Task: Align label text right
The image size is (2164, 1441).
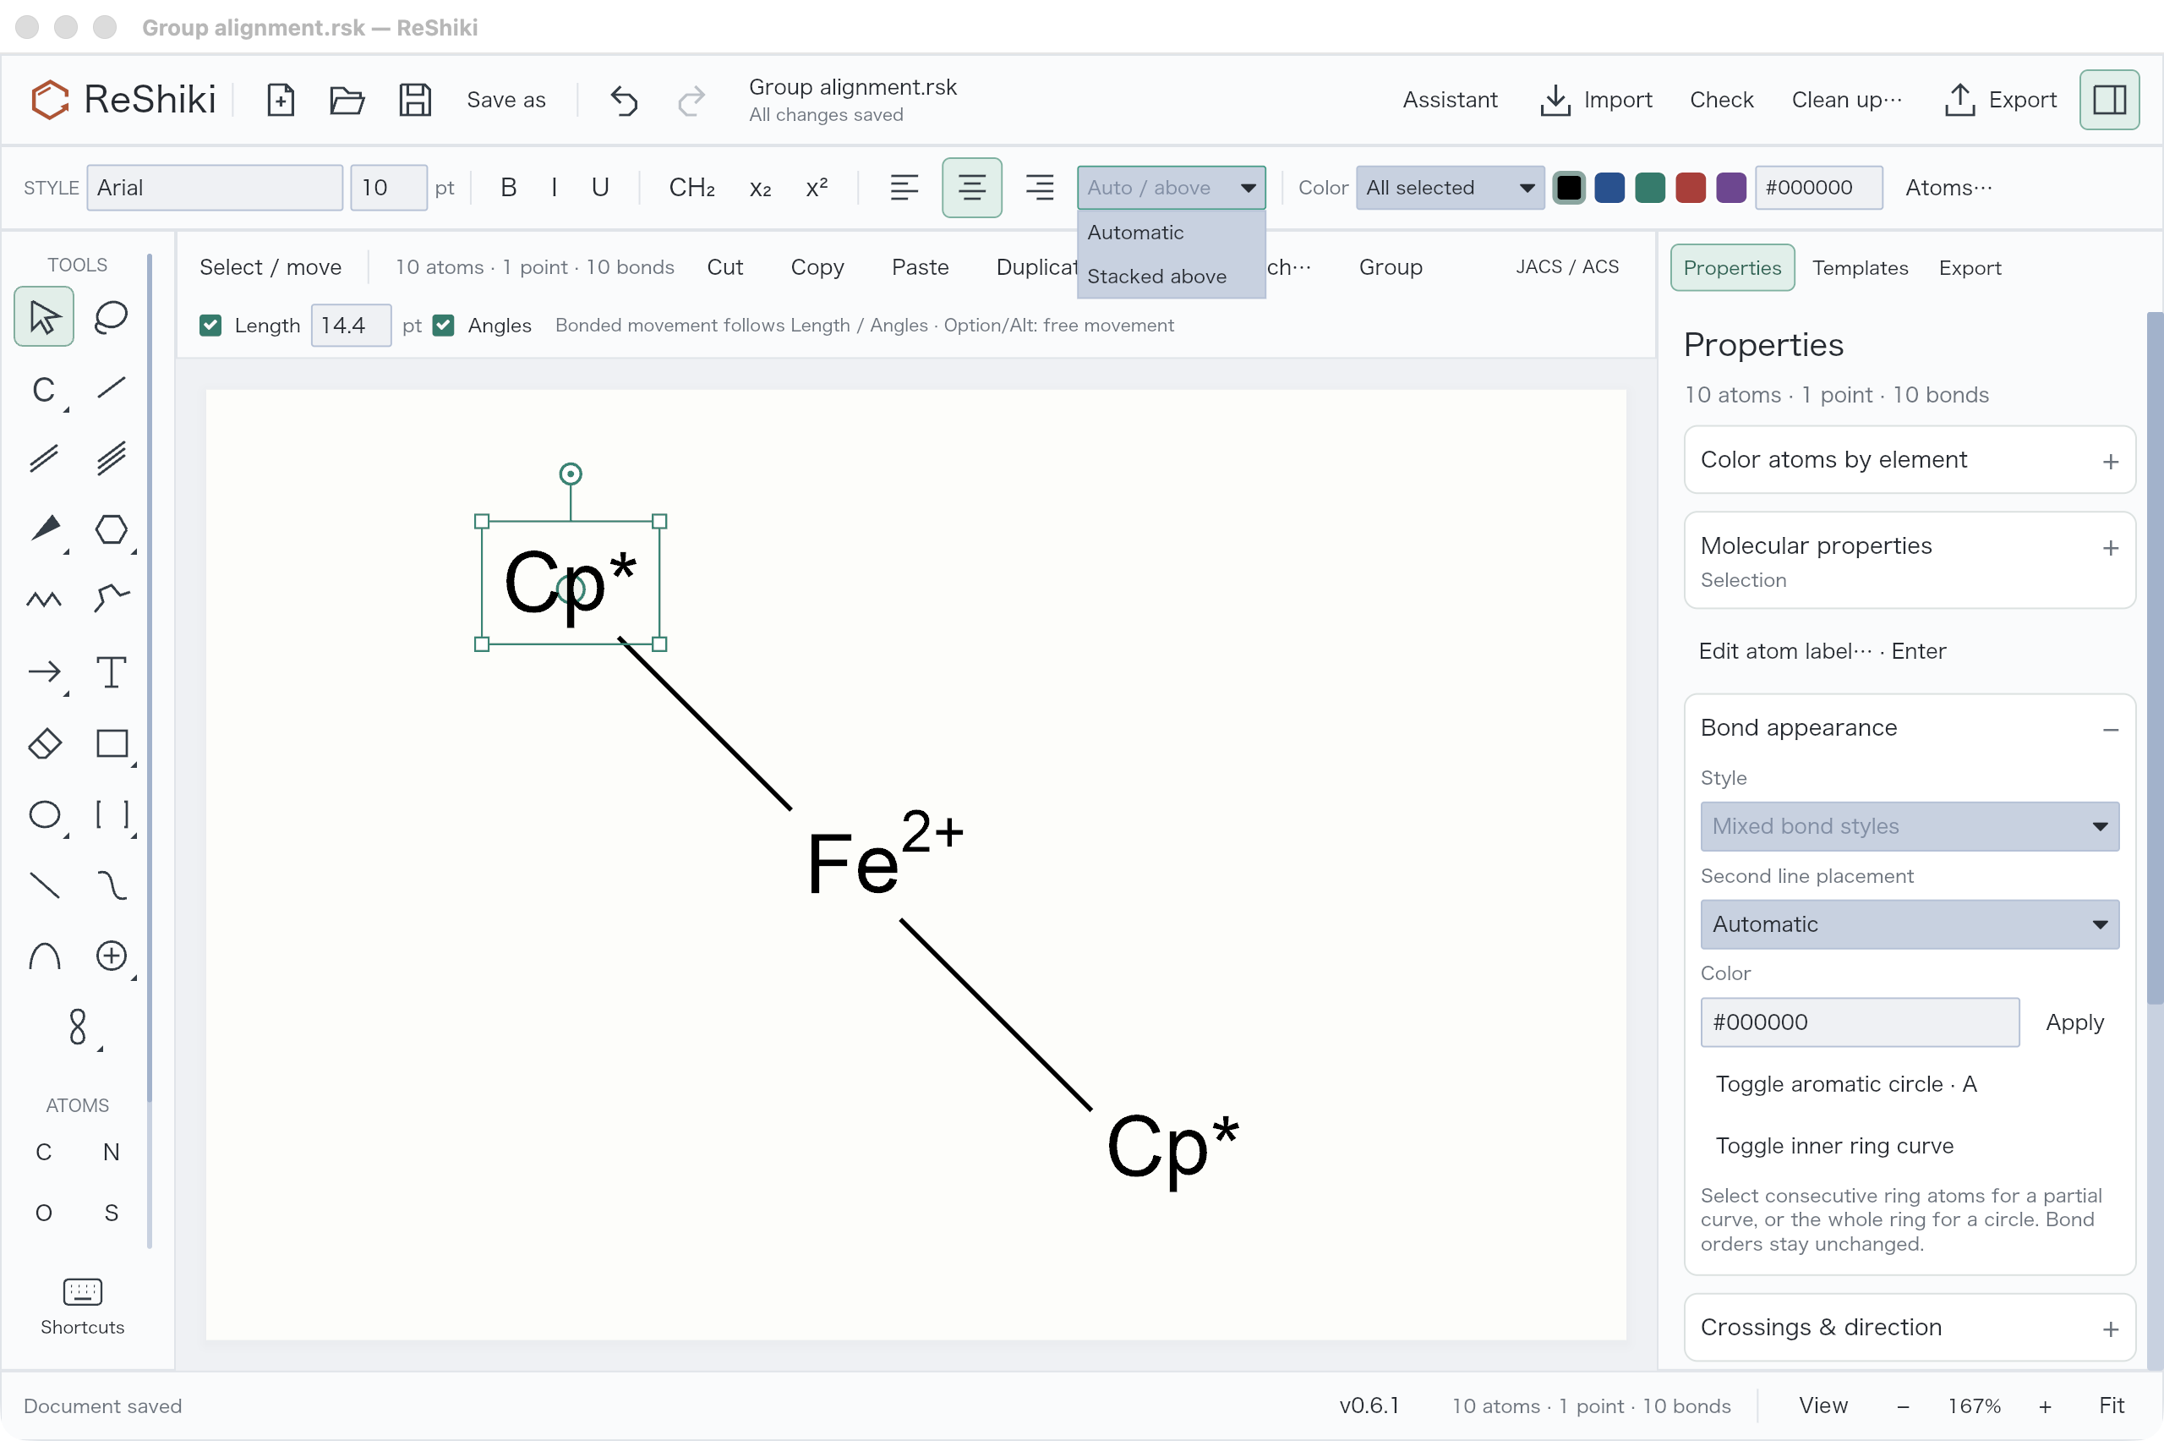Action: 1039,188
